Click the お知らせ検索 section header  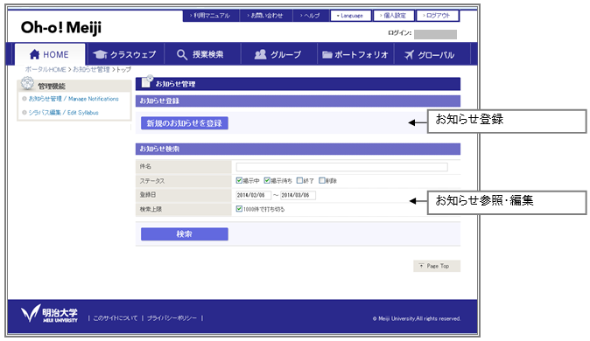click(298, 149)
